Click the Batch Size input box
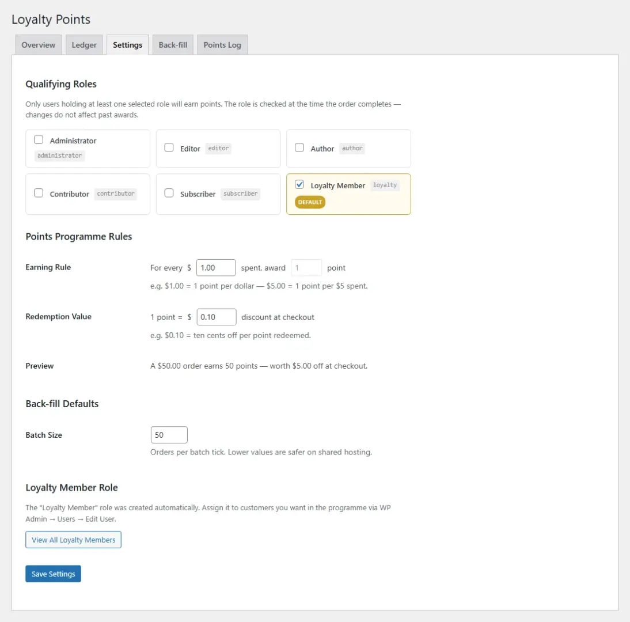The image size is (630, 622). coord(169,434)
